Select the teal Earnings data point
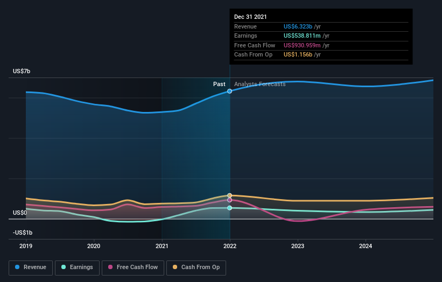Screen dimensions: 442x282 coord(230,208)
